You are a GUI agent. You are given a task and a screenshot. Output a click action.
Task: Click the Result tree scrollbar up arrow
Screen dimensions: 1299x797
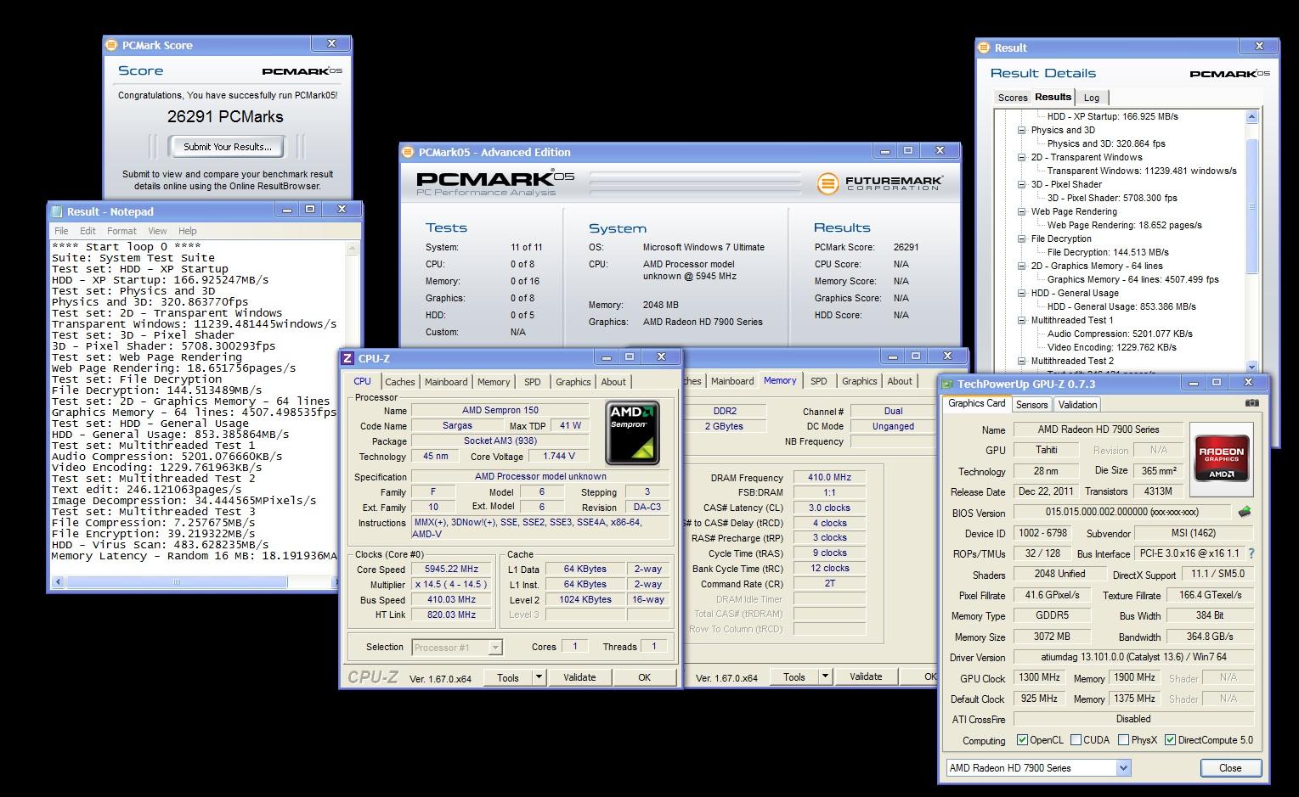[x=1251, y=117]
